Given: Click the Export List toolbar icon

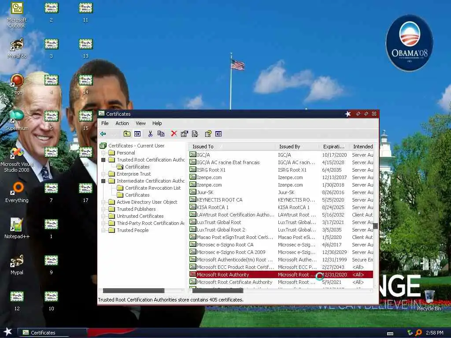Looking at the screenshot, I should point(195,134).
